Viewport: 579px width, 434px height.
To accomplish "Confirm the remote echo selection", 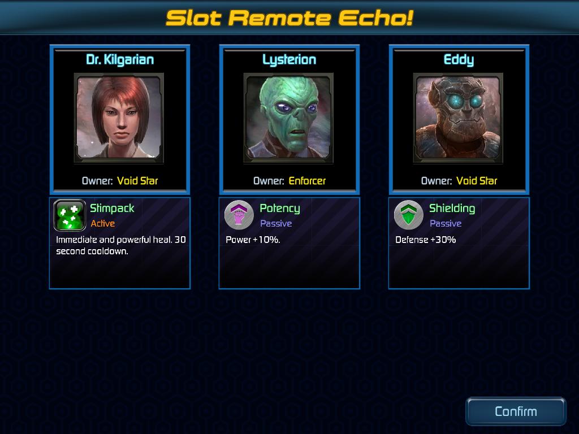I will click(x=516, y=411).
